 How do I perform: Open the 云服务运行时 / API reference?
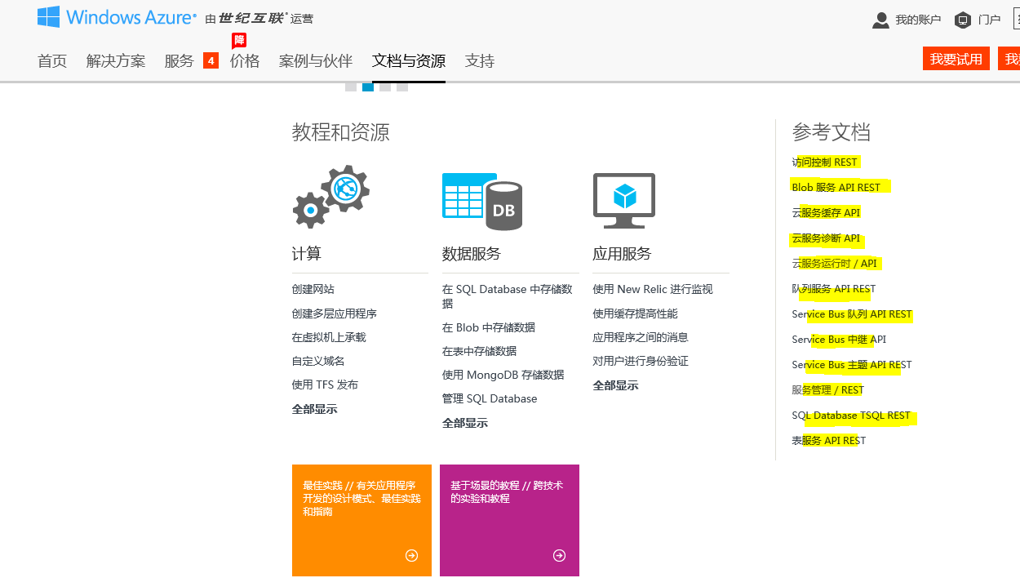pyautogui.click(x=835, y=263)
